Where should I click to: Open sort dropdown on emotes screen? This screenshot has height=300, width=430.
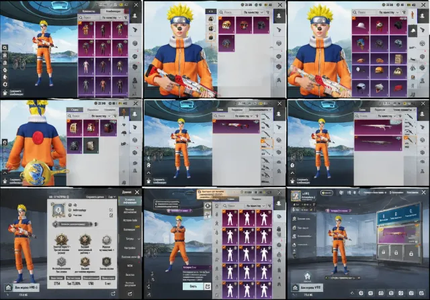point(255,206)
